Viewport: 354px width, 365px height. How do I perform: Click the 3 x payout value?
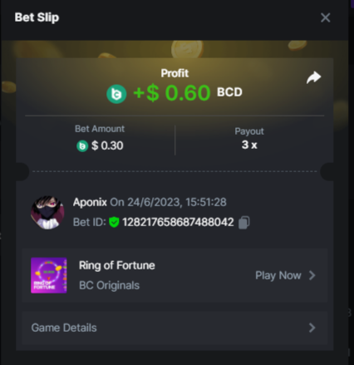point(249,145)
